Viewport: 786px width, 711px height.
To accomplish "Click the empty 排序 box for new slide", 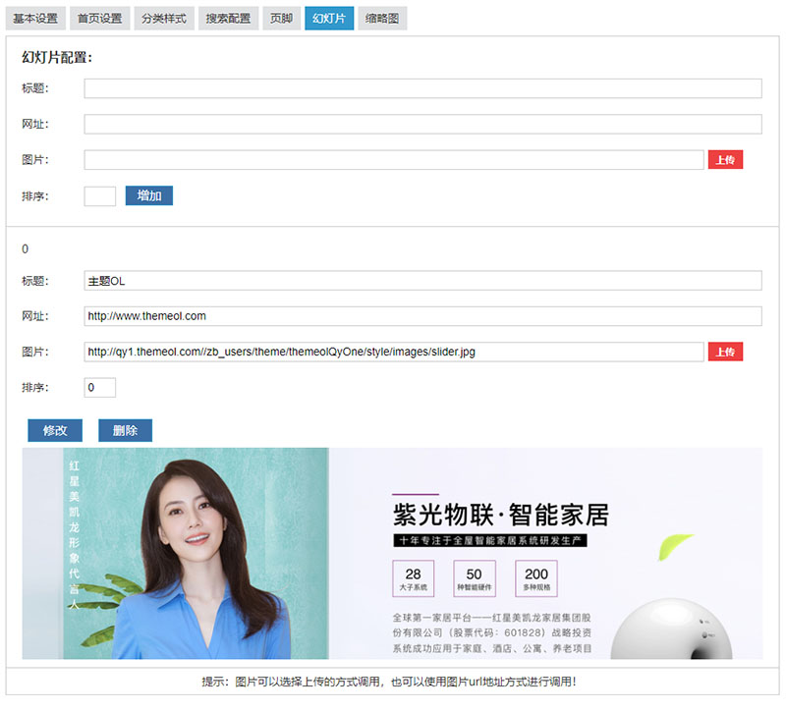I will click(x=100, y=196).
